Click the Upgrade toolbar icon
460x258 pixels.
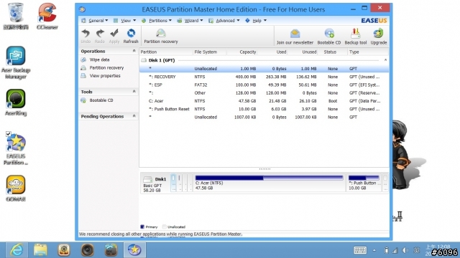(379, 37)
